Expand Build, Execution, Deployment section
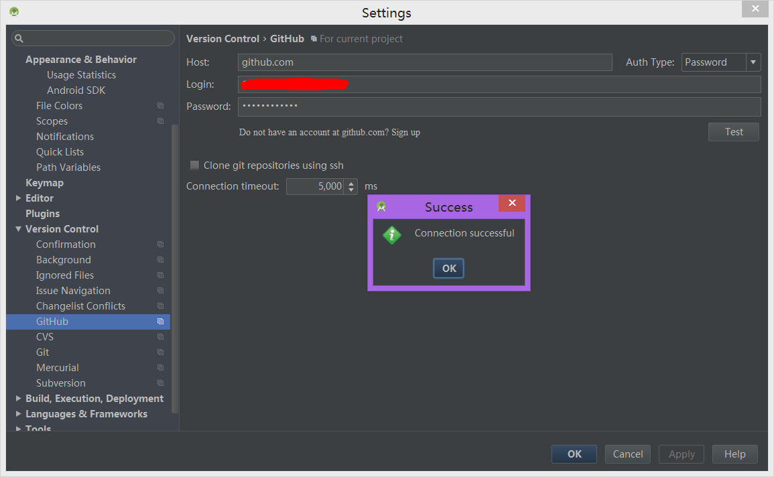Screen dimensions: 774x477 [x=18, y=398]
